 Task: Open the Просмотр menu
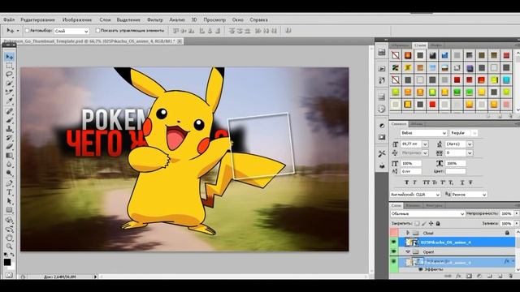(x=214, y=19)
